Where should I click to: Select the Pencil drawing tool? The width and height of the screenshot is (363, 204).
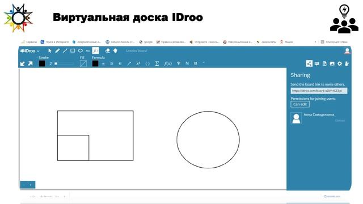[57, 50]
